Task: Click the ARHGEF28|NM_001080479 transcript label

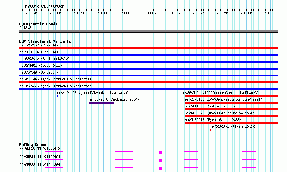Action: click(x=40, y=148)
